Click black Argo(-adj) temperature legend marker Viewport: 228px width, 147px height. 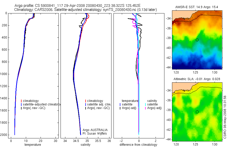[120, 108]
